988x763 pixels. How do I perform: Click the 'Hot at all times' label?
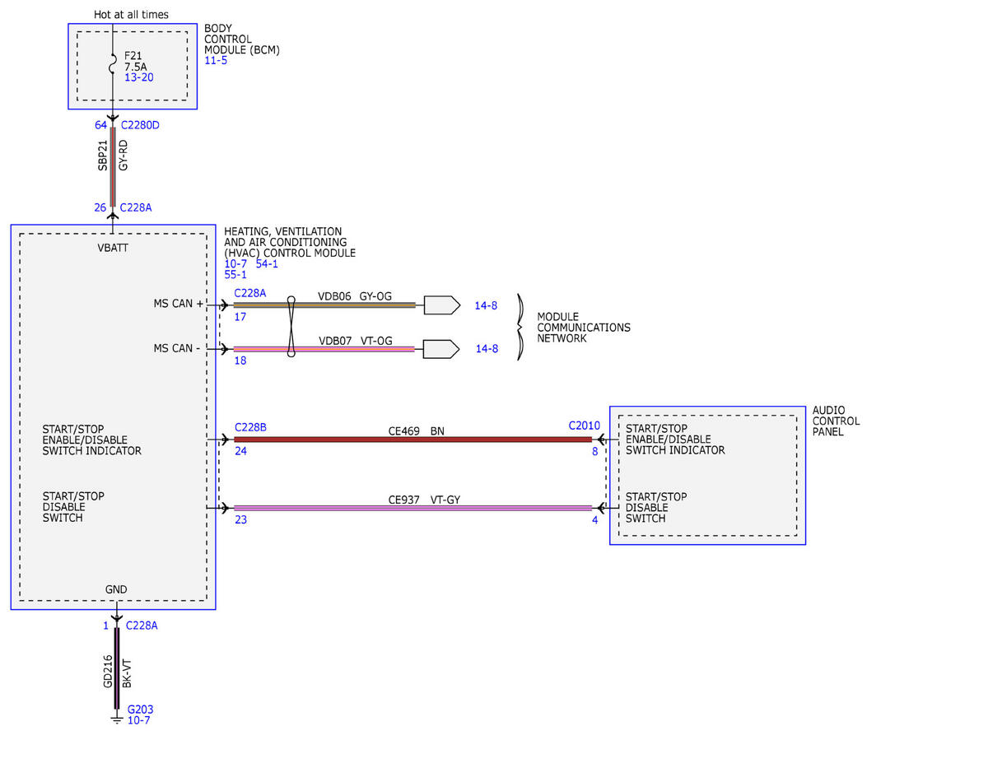click(133, 15)
